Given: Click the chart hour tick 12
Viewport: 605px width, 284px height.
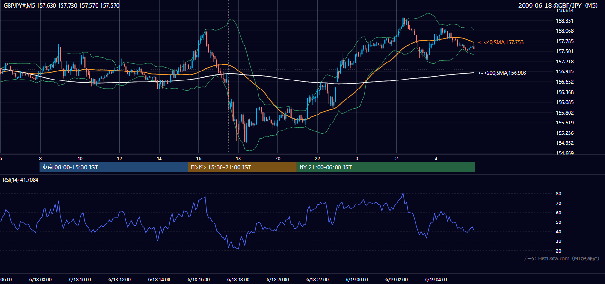Looking at the screenshot, I should coord(119,158).
